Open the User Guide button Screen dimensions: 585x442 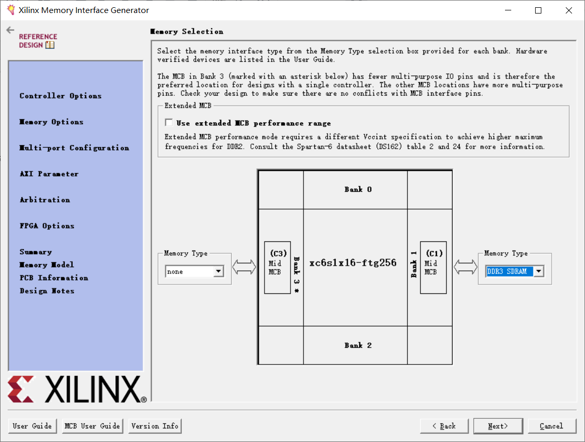click(32, 426)
